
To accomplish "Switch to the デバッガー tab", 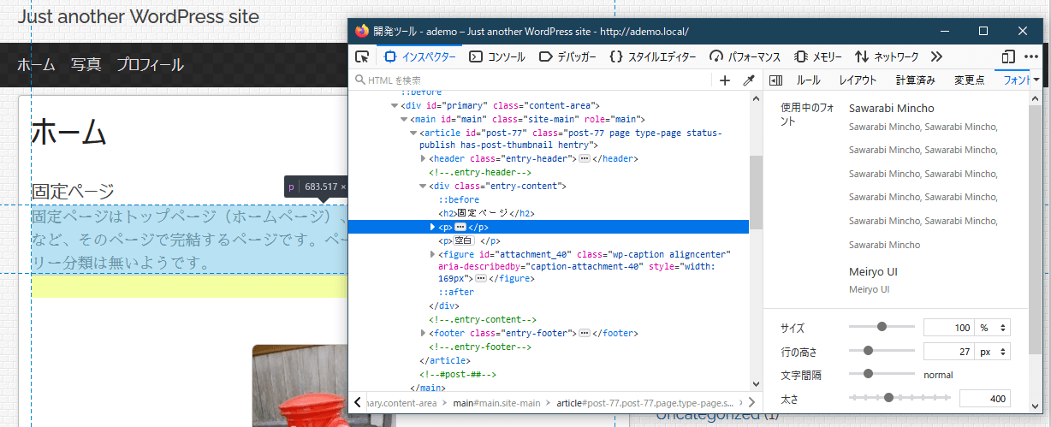I will [567, 56].
